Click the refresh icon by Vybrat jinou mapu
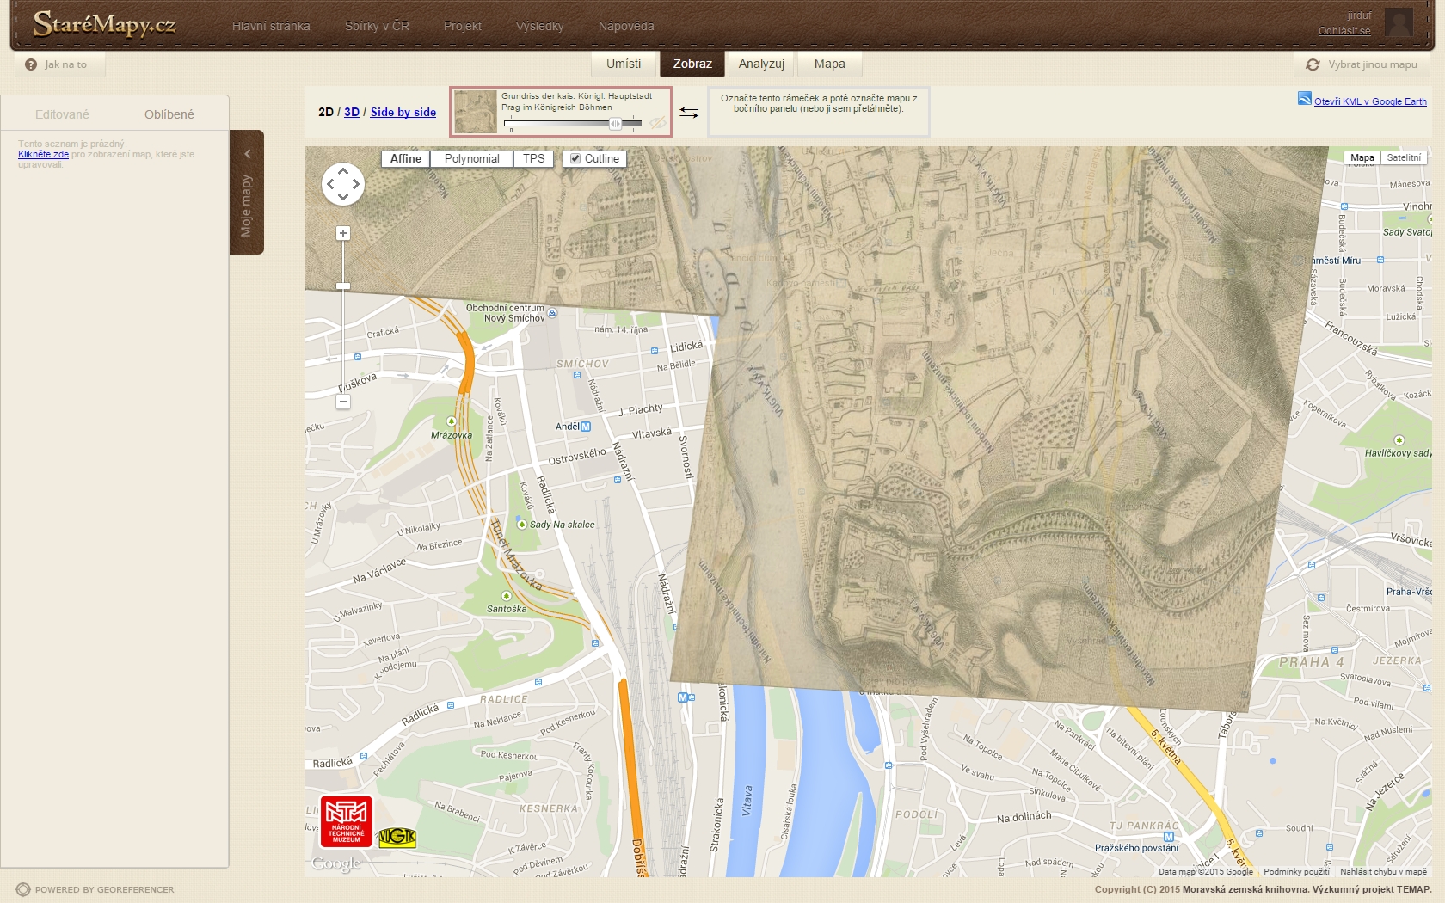The height and width of the screenshot is (903, 1445). pyautogui.click(x=1313, y=64)
